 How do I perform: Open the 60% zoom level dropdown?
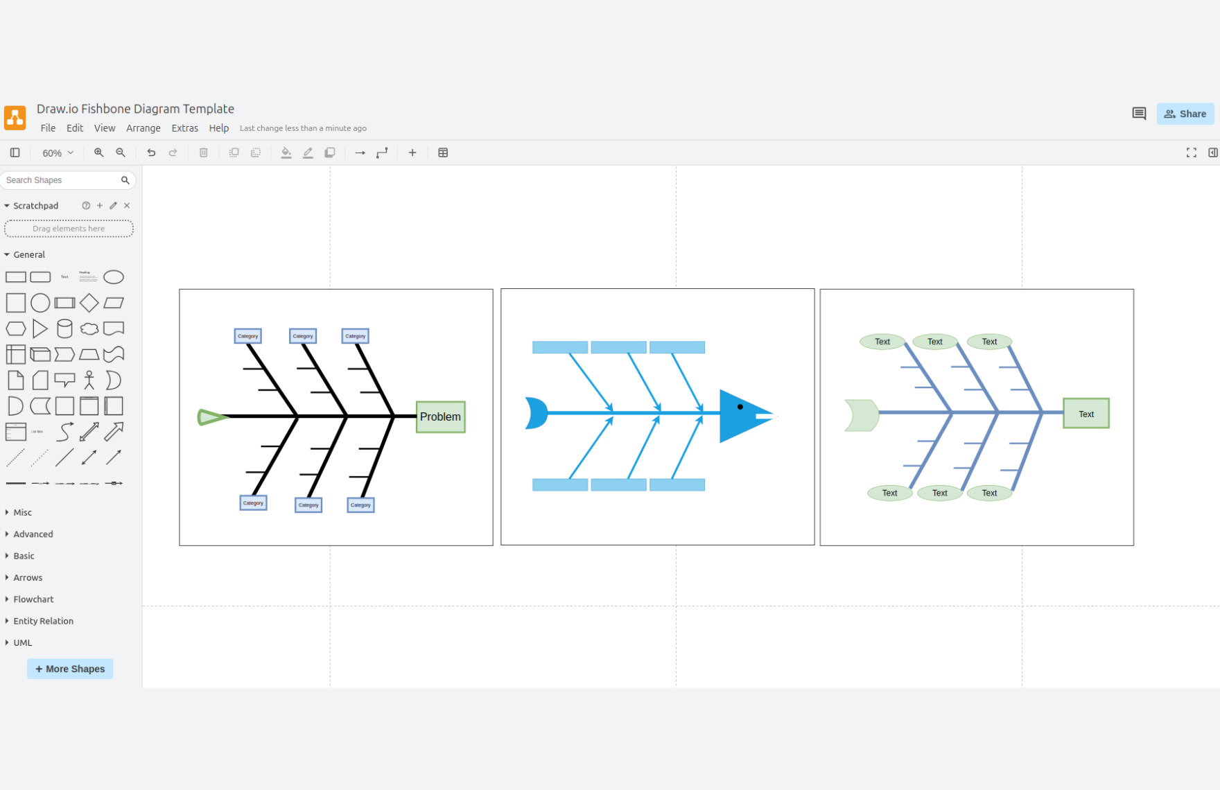pos(58,152)
